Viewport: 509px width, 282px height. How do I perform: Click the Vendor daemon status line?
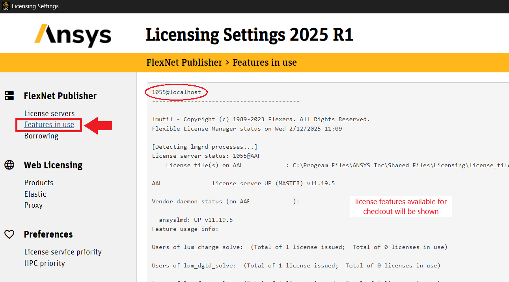(226, 201)
